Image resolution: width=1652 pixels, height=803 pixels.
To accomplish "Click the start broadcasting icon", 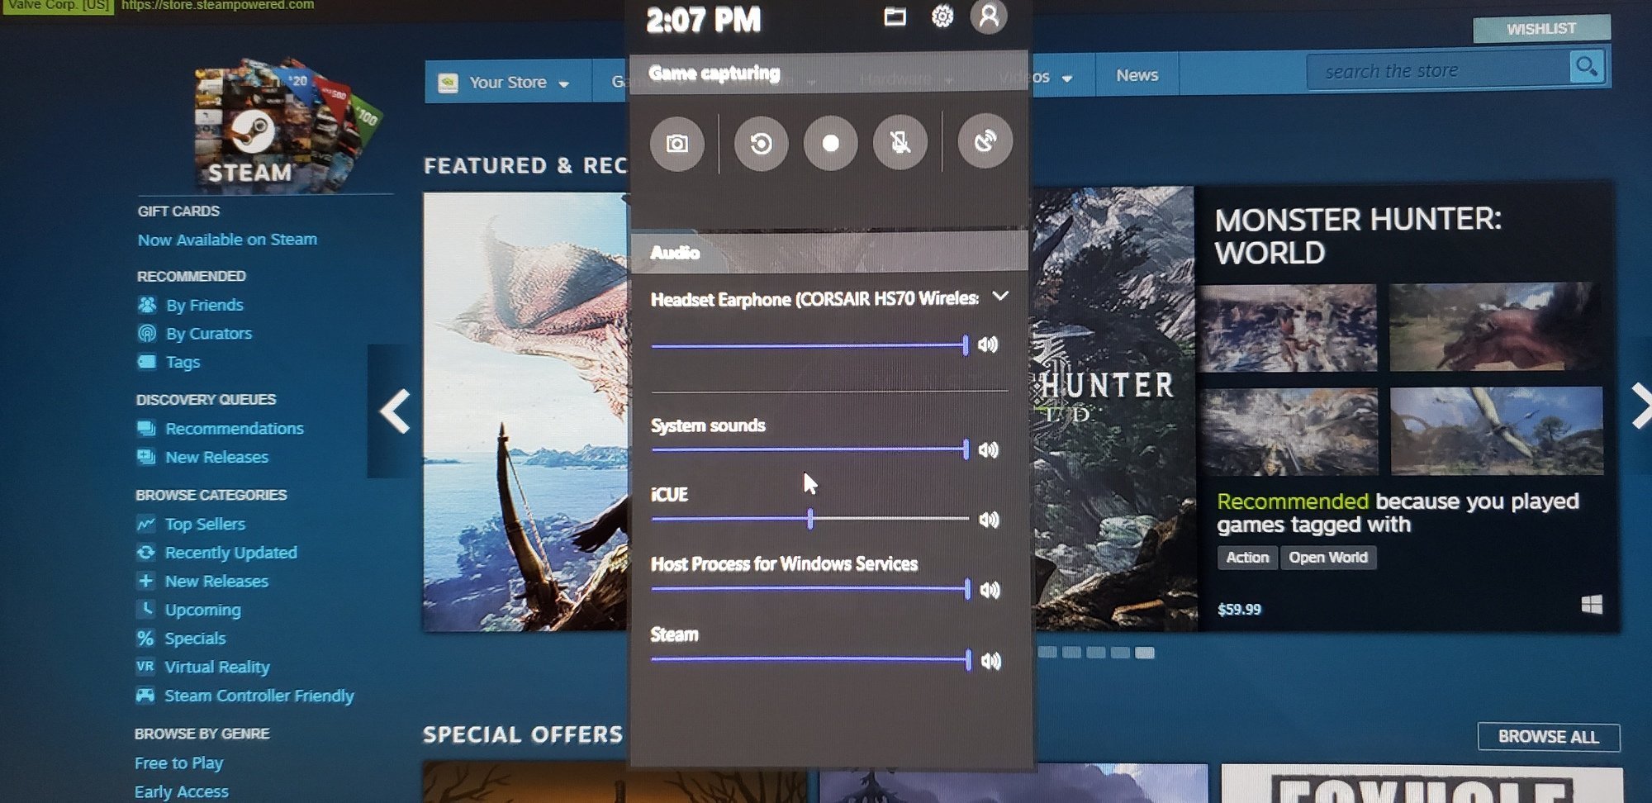I will [985, 141].
